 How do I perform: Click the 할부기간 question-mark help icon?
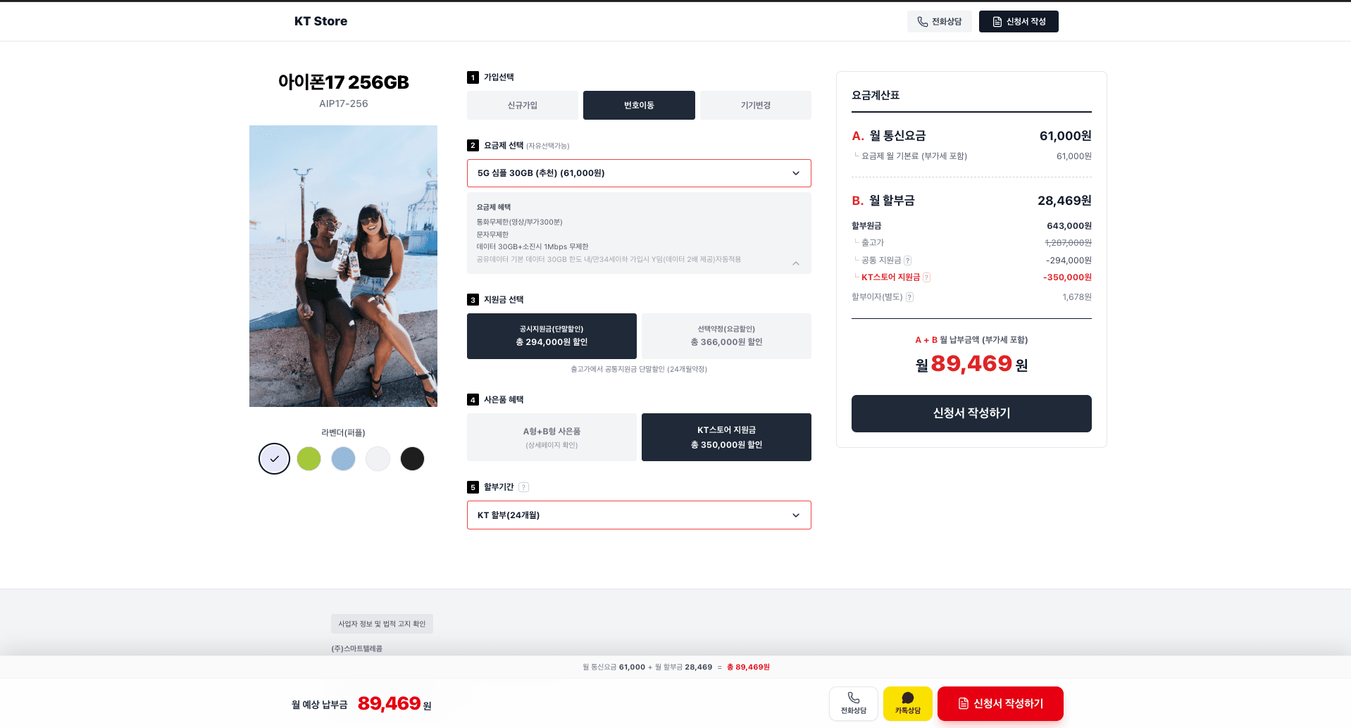[523, 487]
